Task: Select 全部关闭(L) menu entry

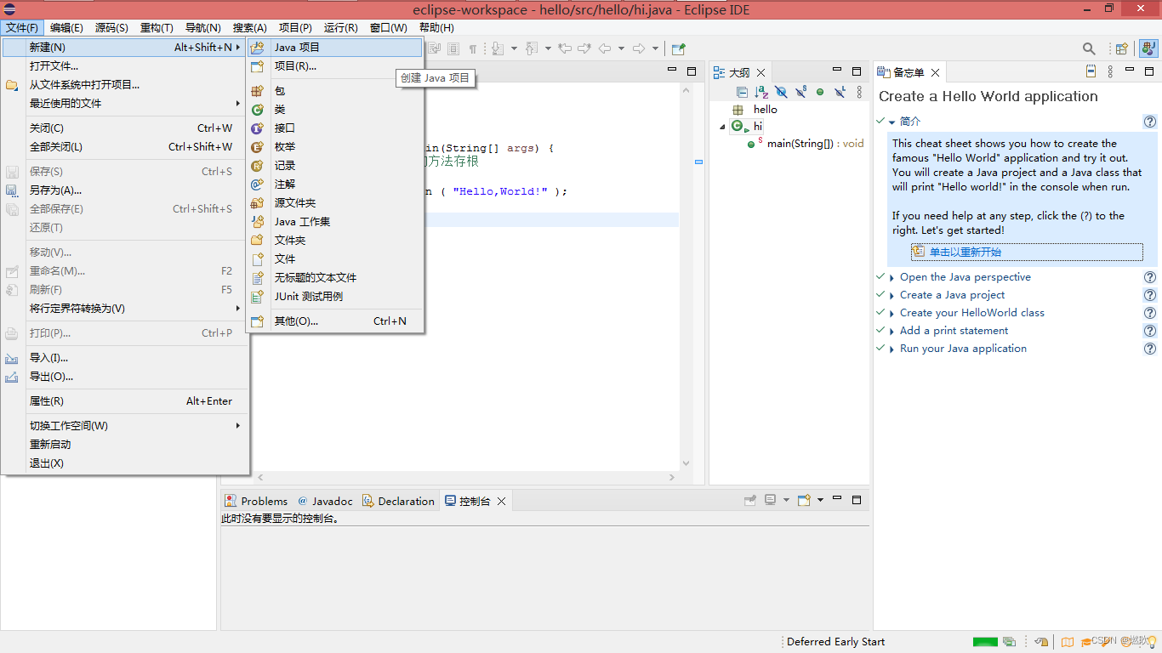Action: click(125, 147)
